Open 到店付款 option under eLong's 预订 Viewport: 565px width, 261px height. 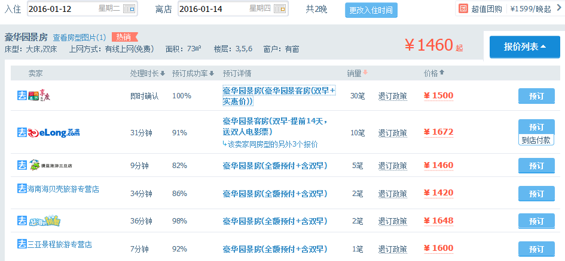click(536, 140)
